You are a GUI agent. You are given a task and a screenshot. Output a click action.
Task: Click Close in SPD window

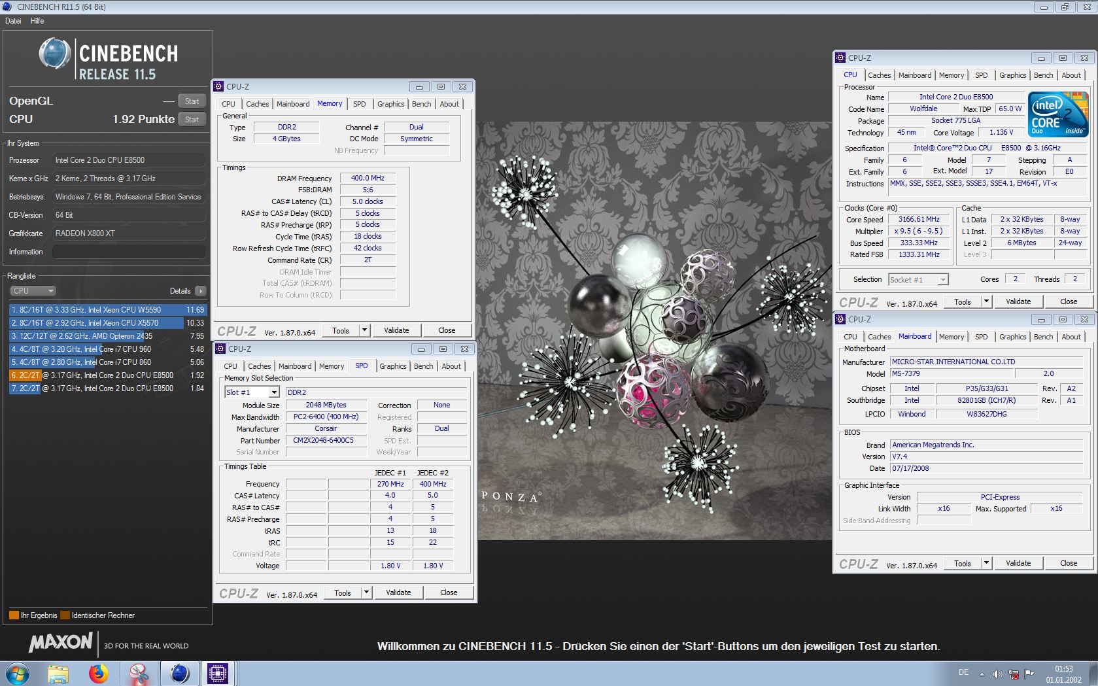coord(449,592)
